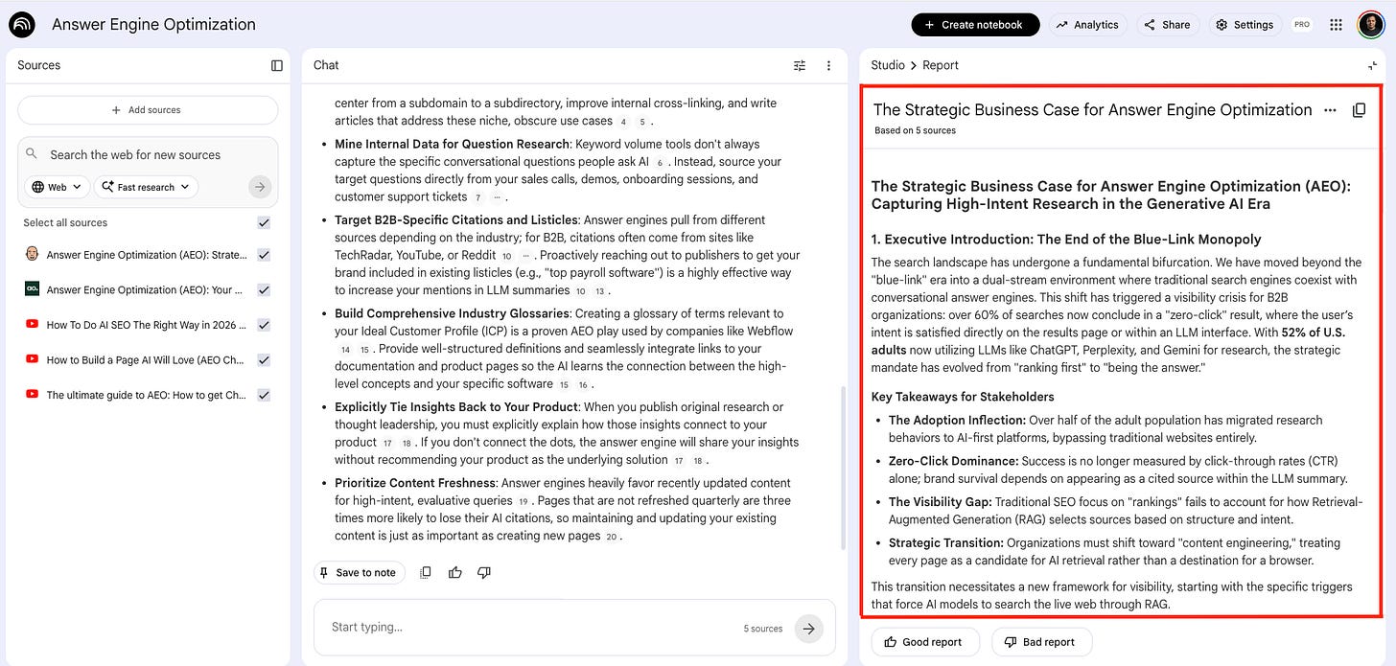Viewport: 1396px width, 666px height.
Task: Open citation 14 in Glossaries bullet
Action: [345, 350]
